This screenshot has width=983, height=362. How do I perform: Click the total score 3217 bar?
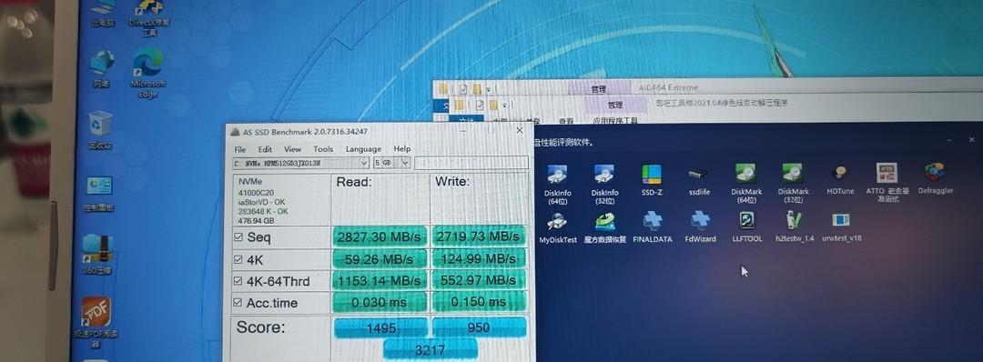coord(430,349)
